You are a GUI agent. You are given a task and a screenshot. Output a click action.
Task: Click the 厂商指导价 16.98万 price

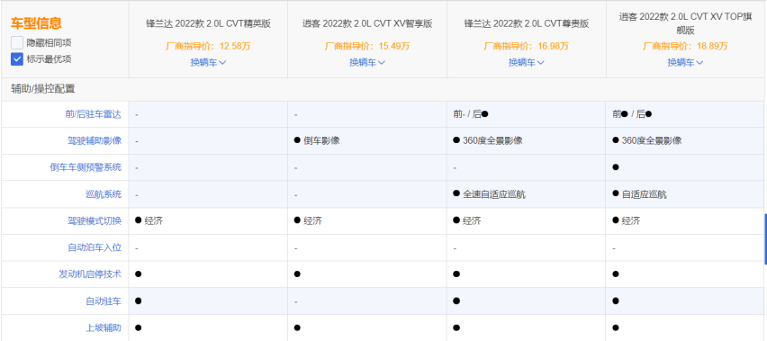(527, 47)
